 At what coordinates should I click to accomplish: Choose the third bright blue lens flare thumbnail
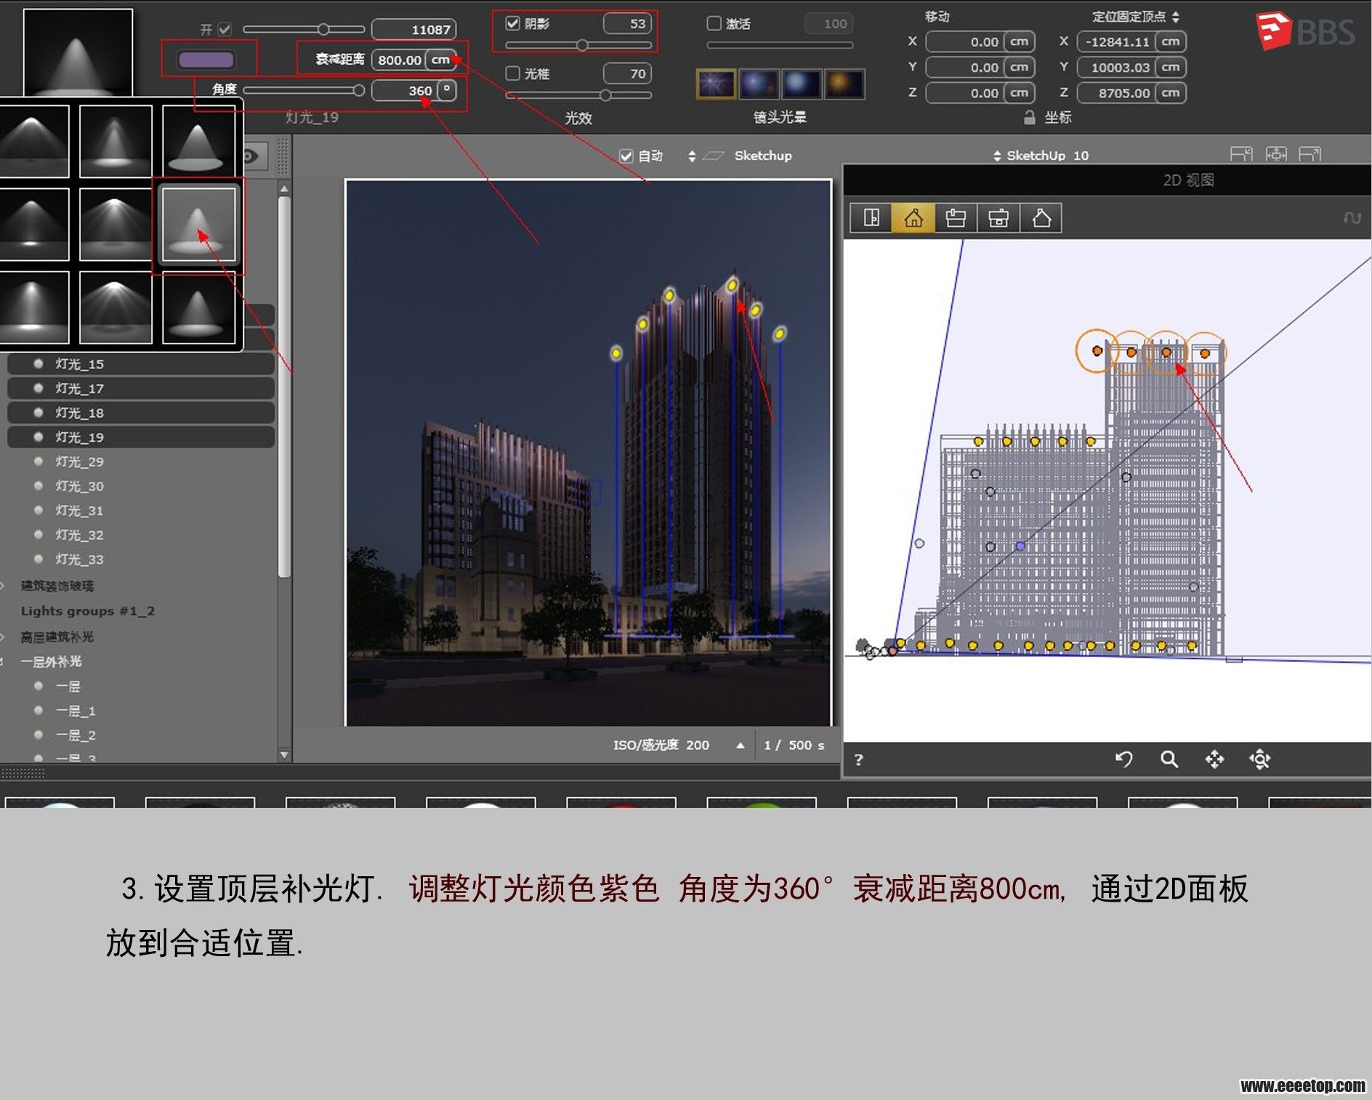(x=802, y=84)
